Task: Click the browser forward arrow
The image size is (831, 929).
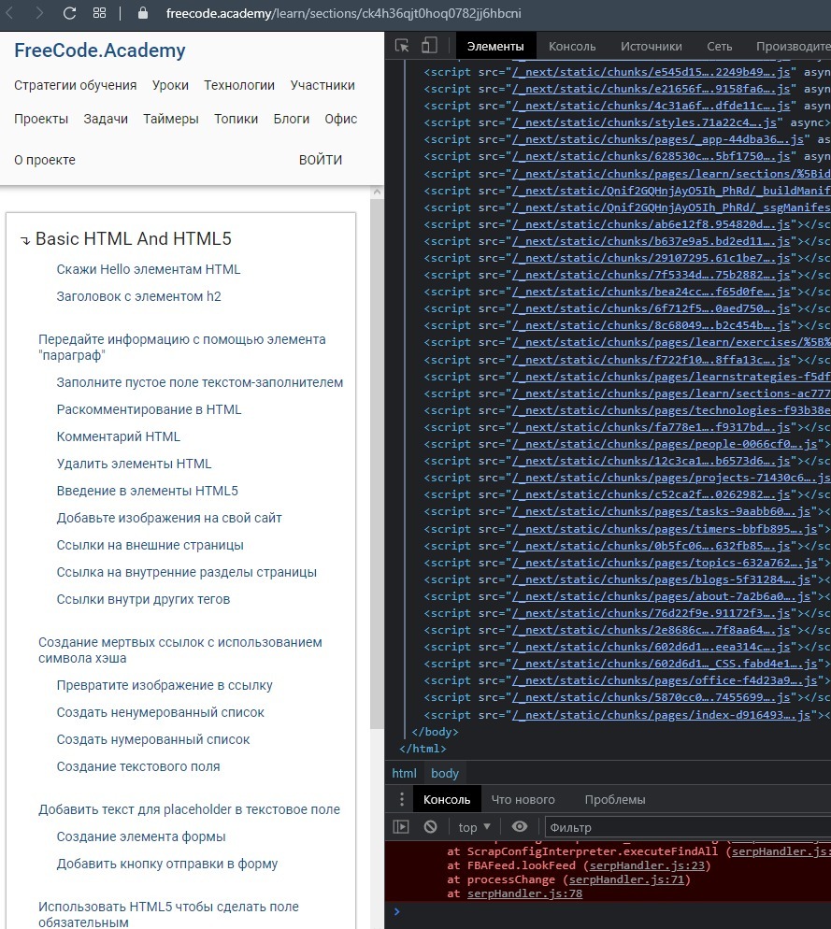Action: 38,14
